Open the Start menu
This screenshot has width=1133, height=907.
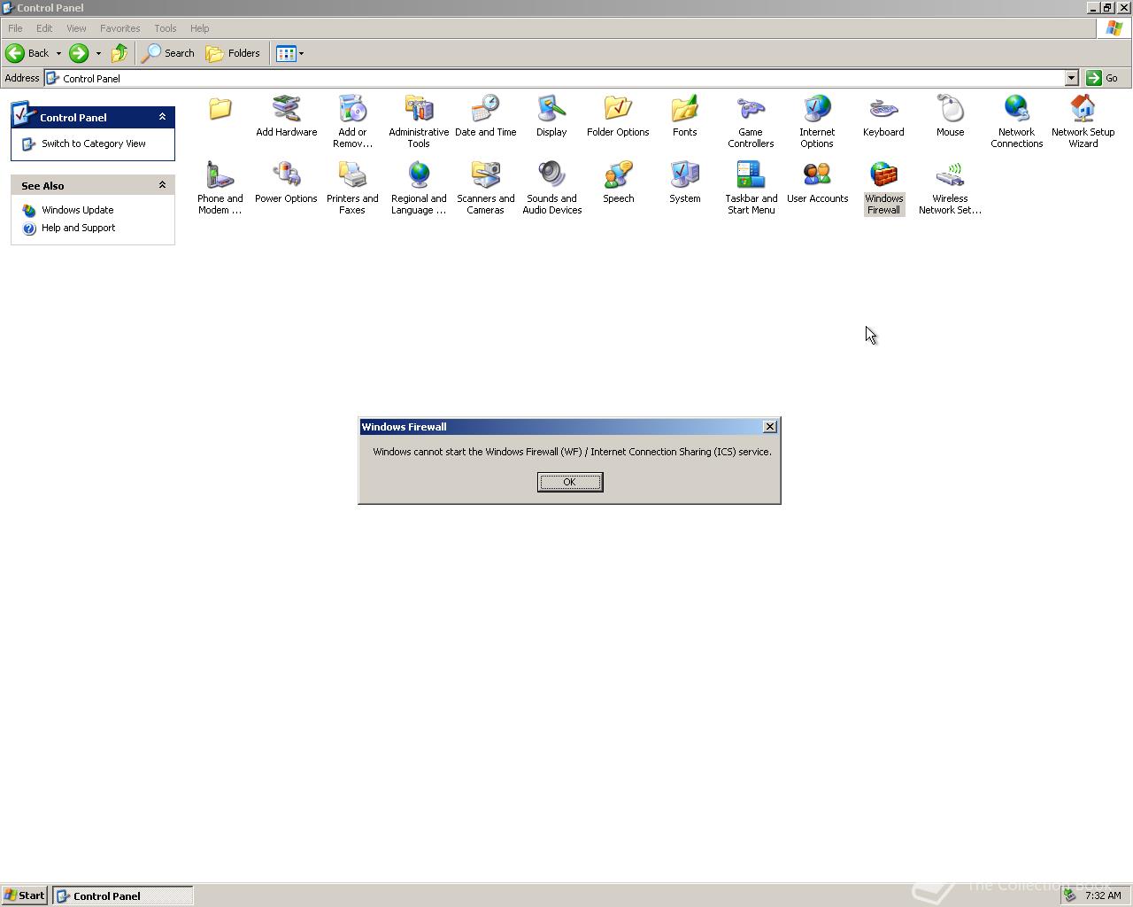(24, 895)
